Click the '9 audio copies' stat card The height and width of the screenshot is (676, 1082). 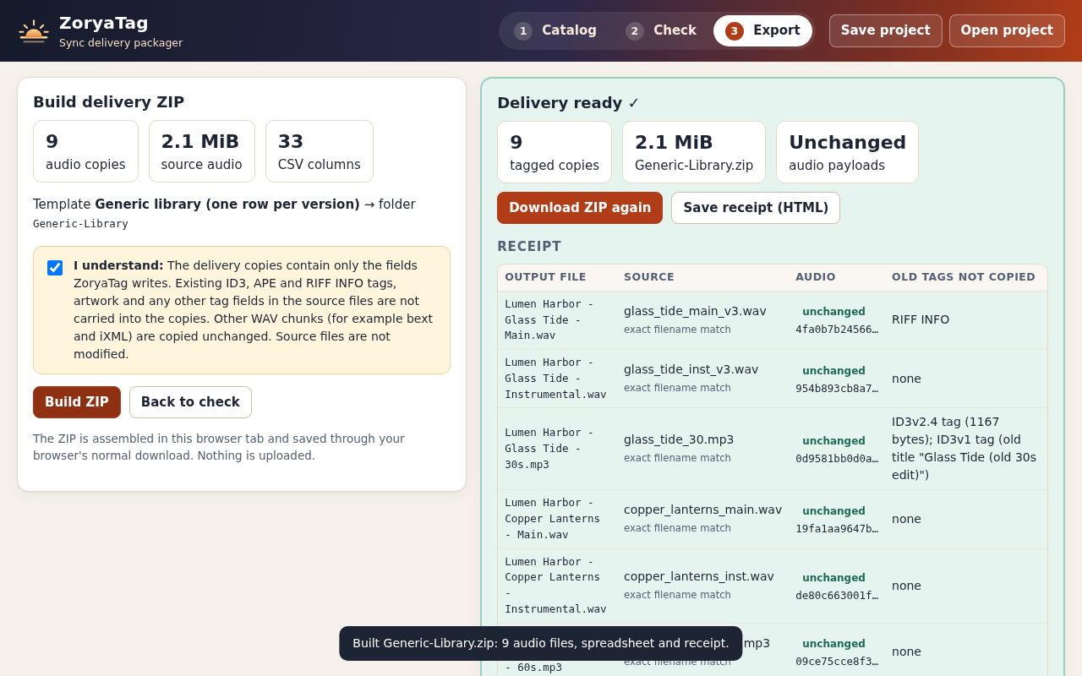(85, 151)
